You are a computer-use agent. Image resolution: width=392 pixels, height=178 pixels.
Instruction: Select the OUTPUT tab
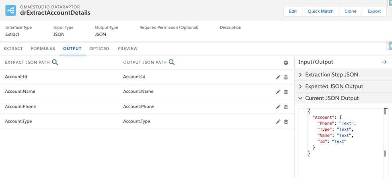click(72, 49)
